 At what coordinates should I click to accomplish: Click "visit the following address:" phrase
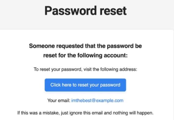tap(110, 69)
